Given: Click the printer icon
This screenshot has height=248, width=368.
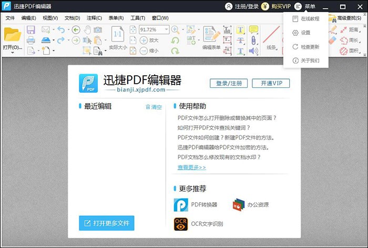Looking at the screenshot, I should point(30,40).
